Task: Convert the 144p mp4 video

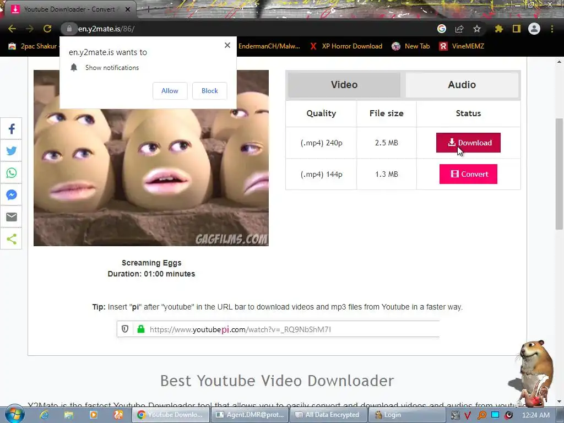Action: 468,174
